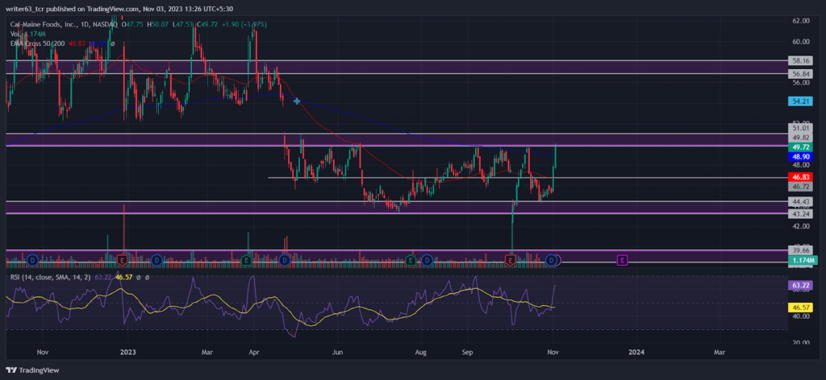
Task: Click the 49.82 price label
Action: point(799,137)
